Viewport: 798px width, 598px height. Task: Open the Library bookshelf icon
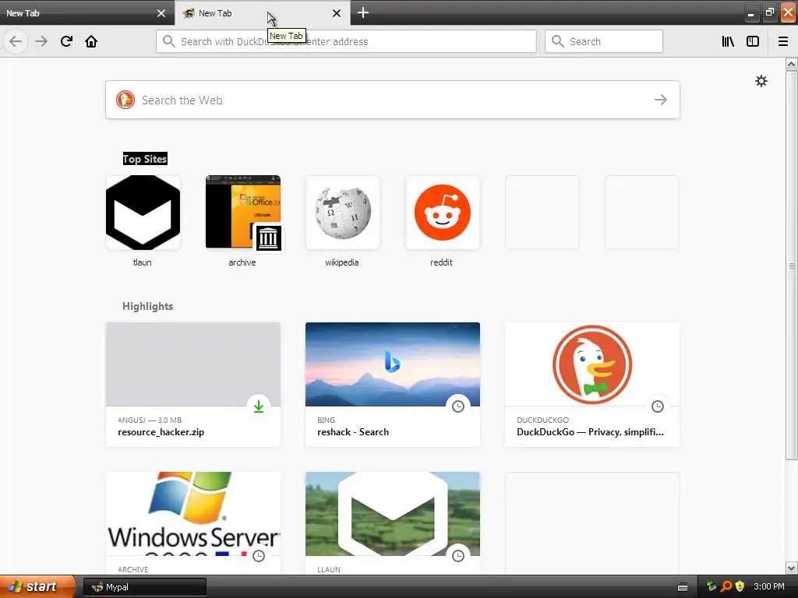pos(728,41)
